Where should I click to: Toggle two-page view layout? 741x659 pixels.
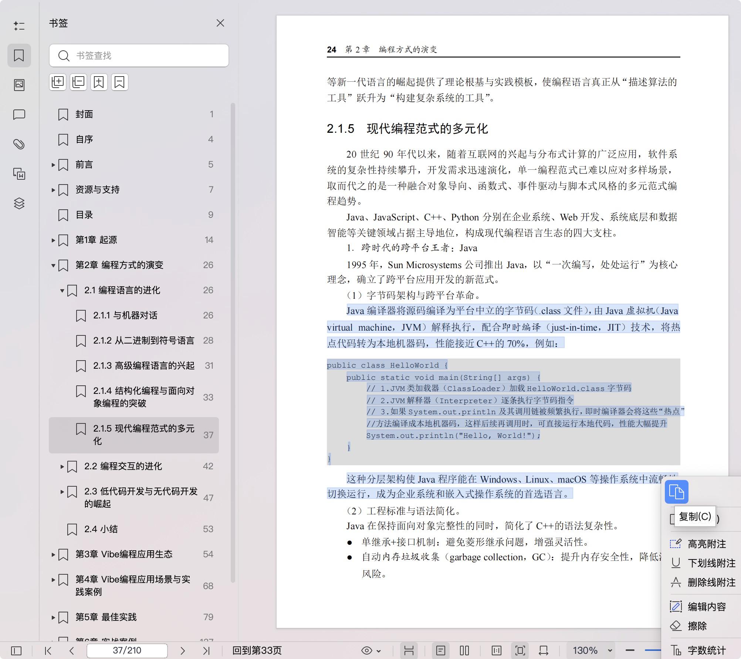[464, 650]
